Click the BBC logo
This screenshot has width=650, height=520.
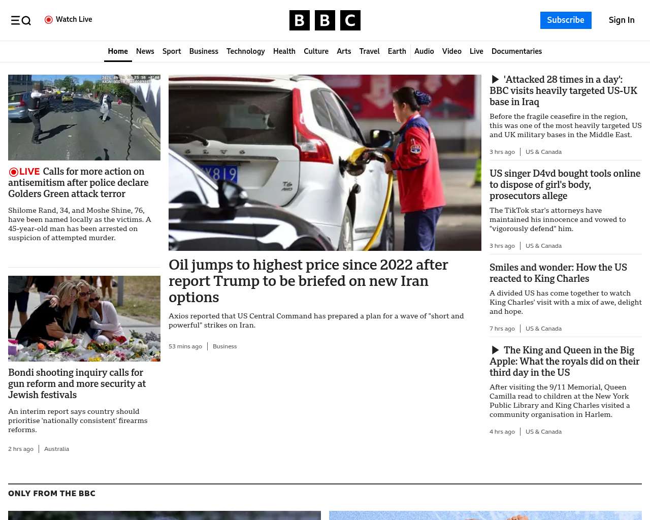tap(324, 20)
